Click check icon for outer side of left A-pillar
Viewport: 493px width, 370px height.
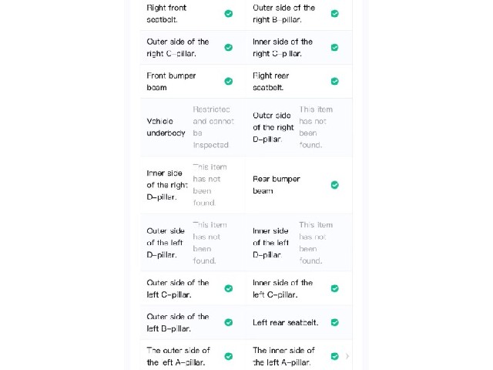tap(229, 356)
